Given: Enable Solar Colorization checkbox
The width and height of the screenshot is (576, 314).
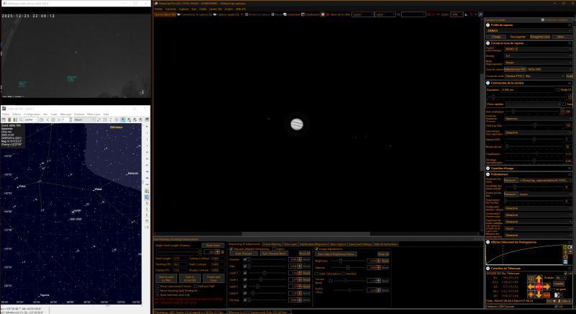Looking at the screenshot, I should 316,274.
